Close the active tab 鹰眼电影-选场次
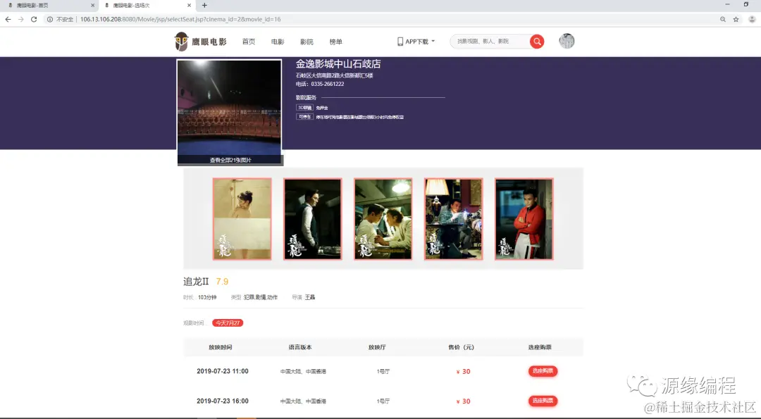 tap(190, 6)
